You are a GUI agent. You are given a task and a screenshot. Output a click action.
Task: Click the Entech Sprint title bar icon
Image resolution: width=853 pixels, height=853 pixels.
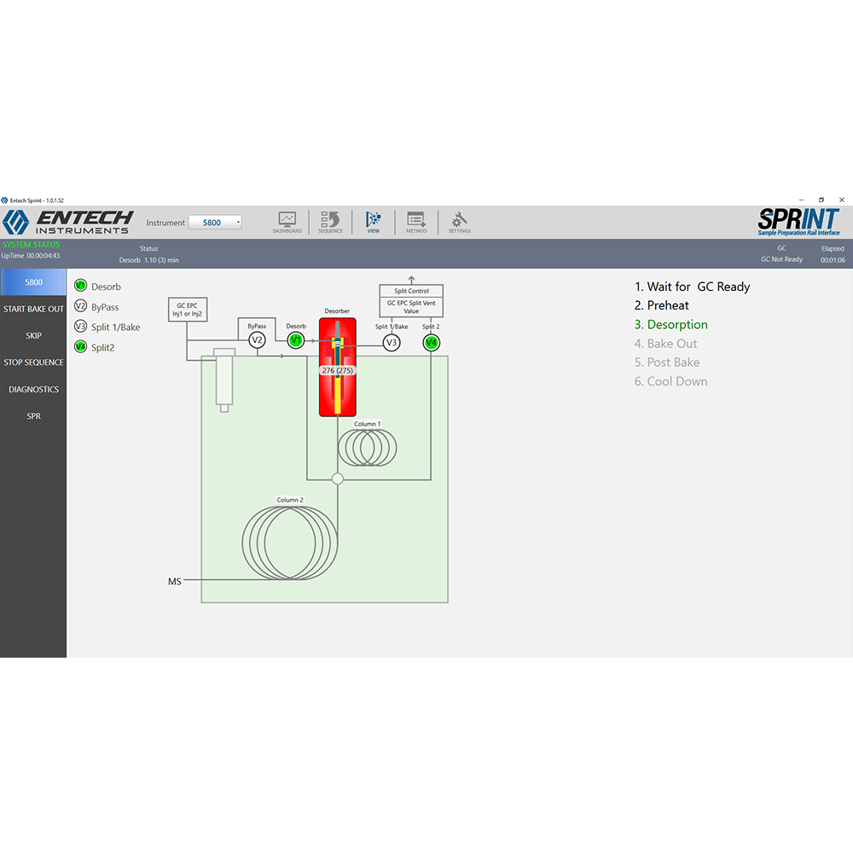coord(4,200)
